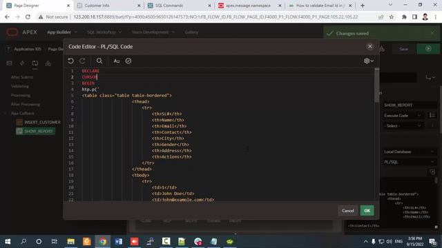Viewport: 442px width, 248px height.
Task: Open the Gallery menu item
Action: click(191, 32)
